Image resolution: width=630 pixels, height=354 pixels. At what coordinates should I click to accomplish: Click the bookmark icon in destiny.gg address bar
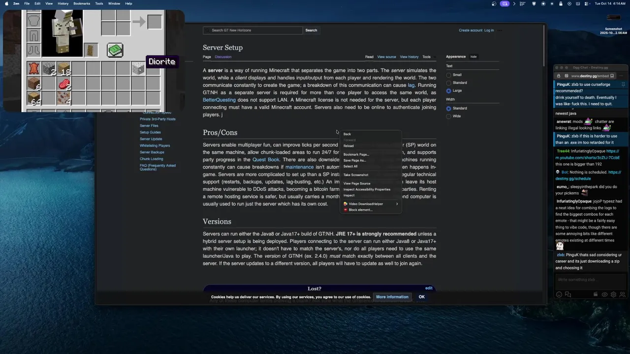pyautogui.click(x=612, y=76)
